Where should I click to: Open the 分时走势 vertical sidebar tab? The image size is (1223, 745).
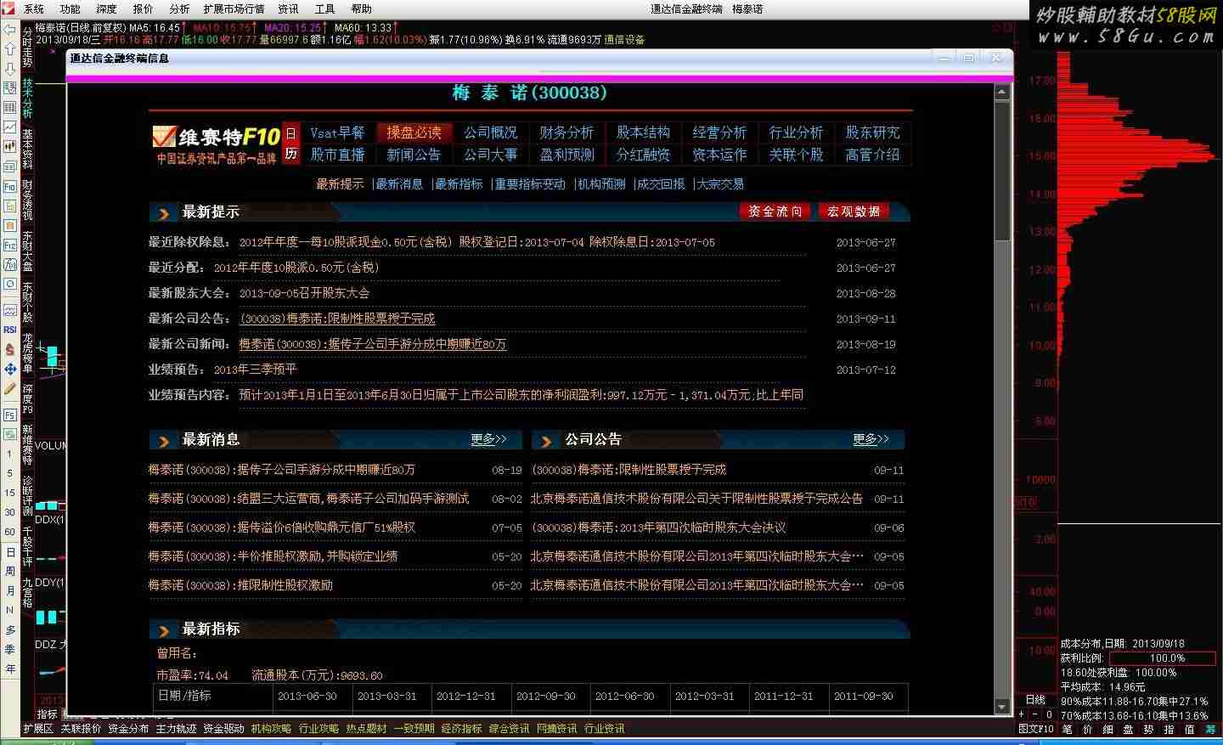(x=27, y=48)
